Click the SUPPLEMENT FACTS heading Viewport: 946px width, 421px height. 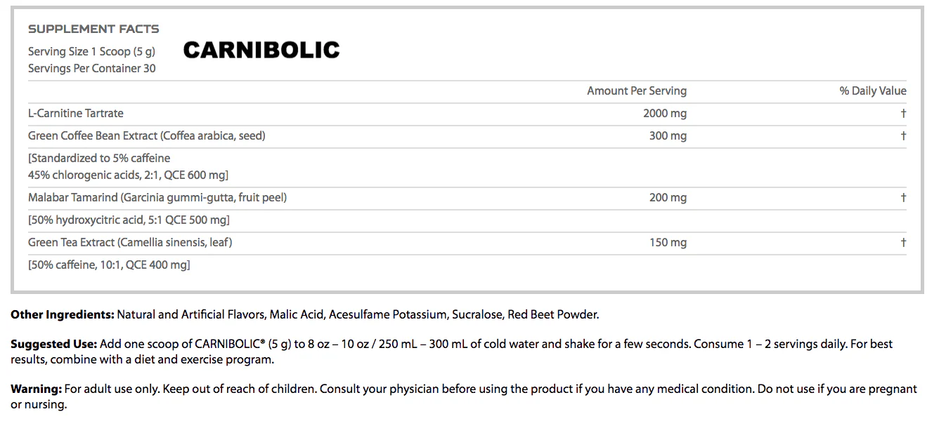point(93,29)
